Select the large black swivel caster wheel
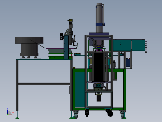Viewport: 162px width, 122px height. 110,114
